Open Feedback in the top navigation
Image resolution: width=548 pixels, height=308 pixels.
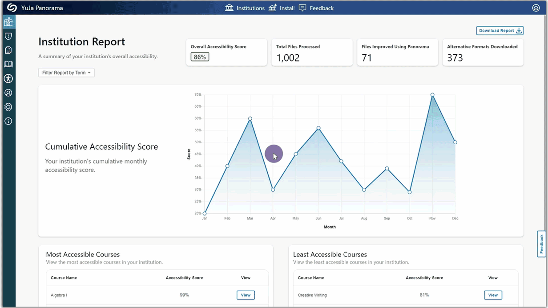click(x=316, y=8)
